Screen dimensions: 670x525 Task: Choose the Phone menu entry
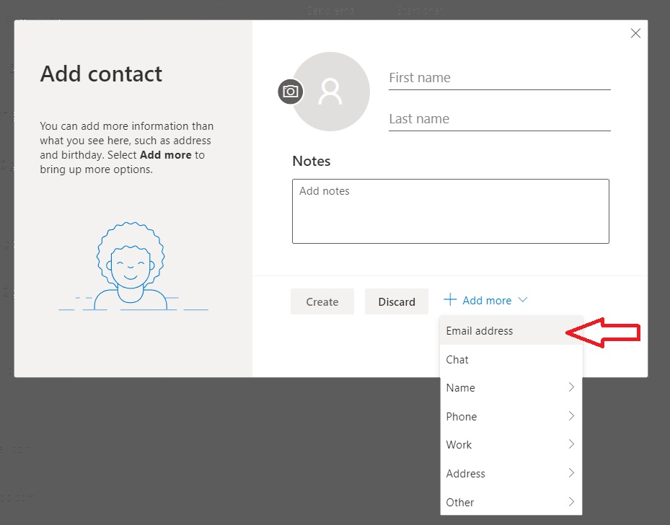point(511,416)
